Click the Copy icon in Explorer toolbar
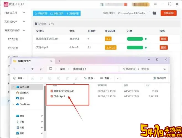The height and width of the screenshot is (138, 182). pos(41,78)
